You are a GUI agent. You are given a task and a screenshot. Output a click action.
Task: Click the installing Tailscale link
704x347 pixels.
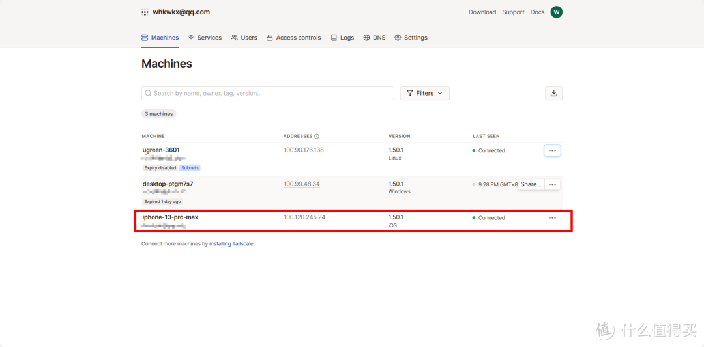click(231, 244)
